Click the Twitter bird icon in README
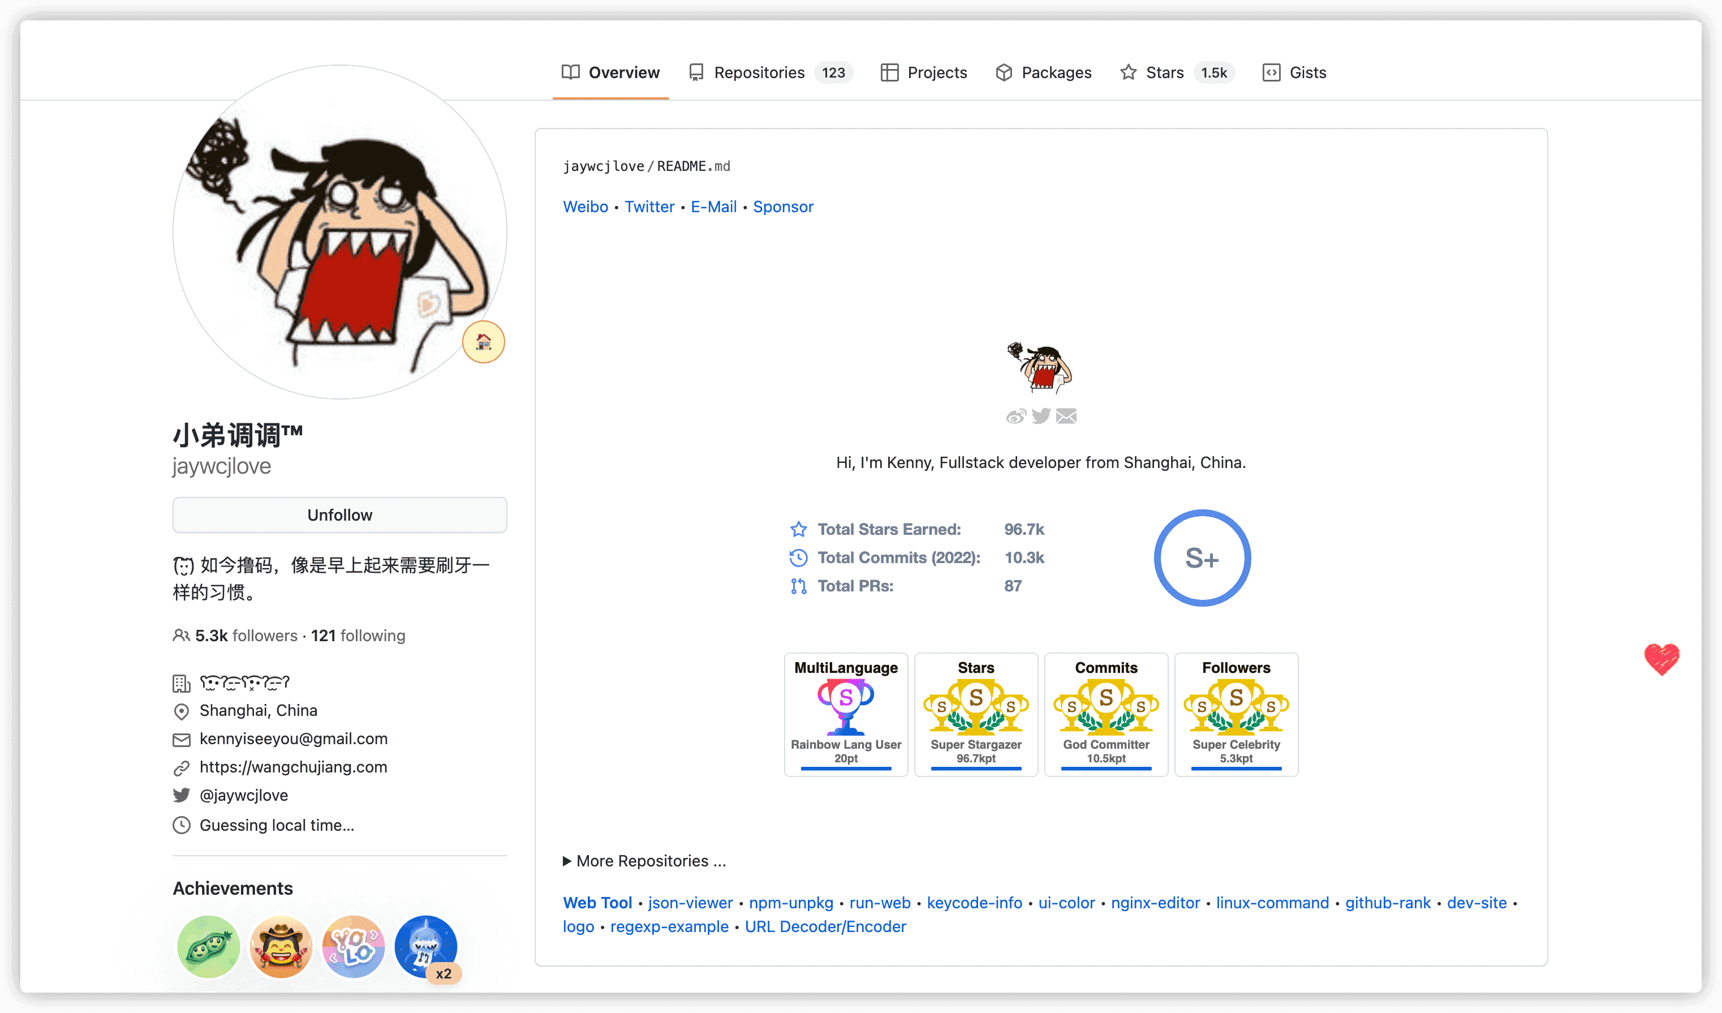Screen dimensions: 1722x1013 [x=1041, y=417]
